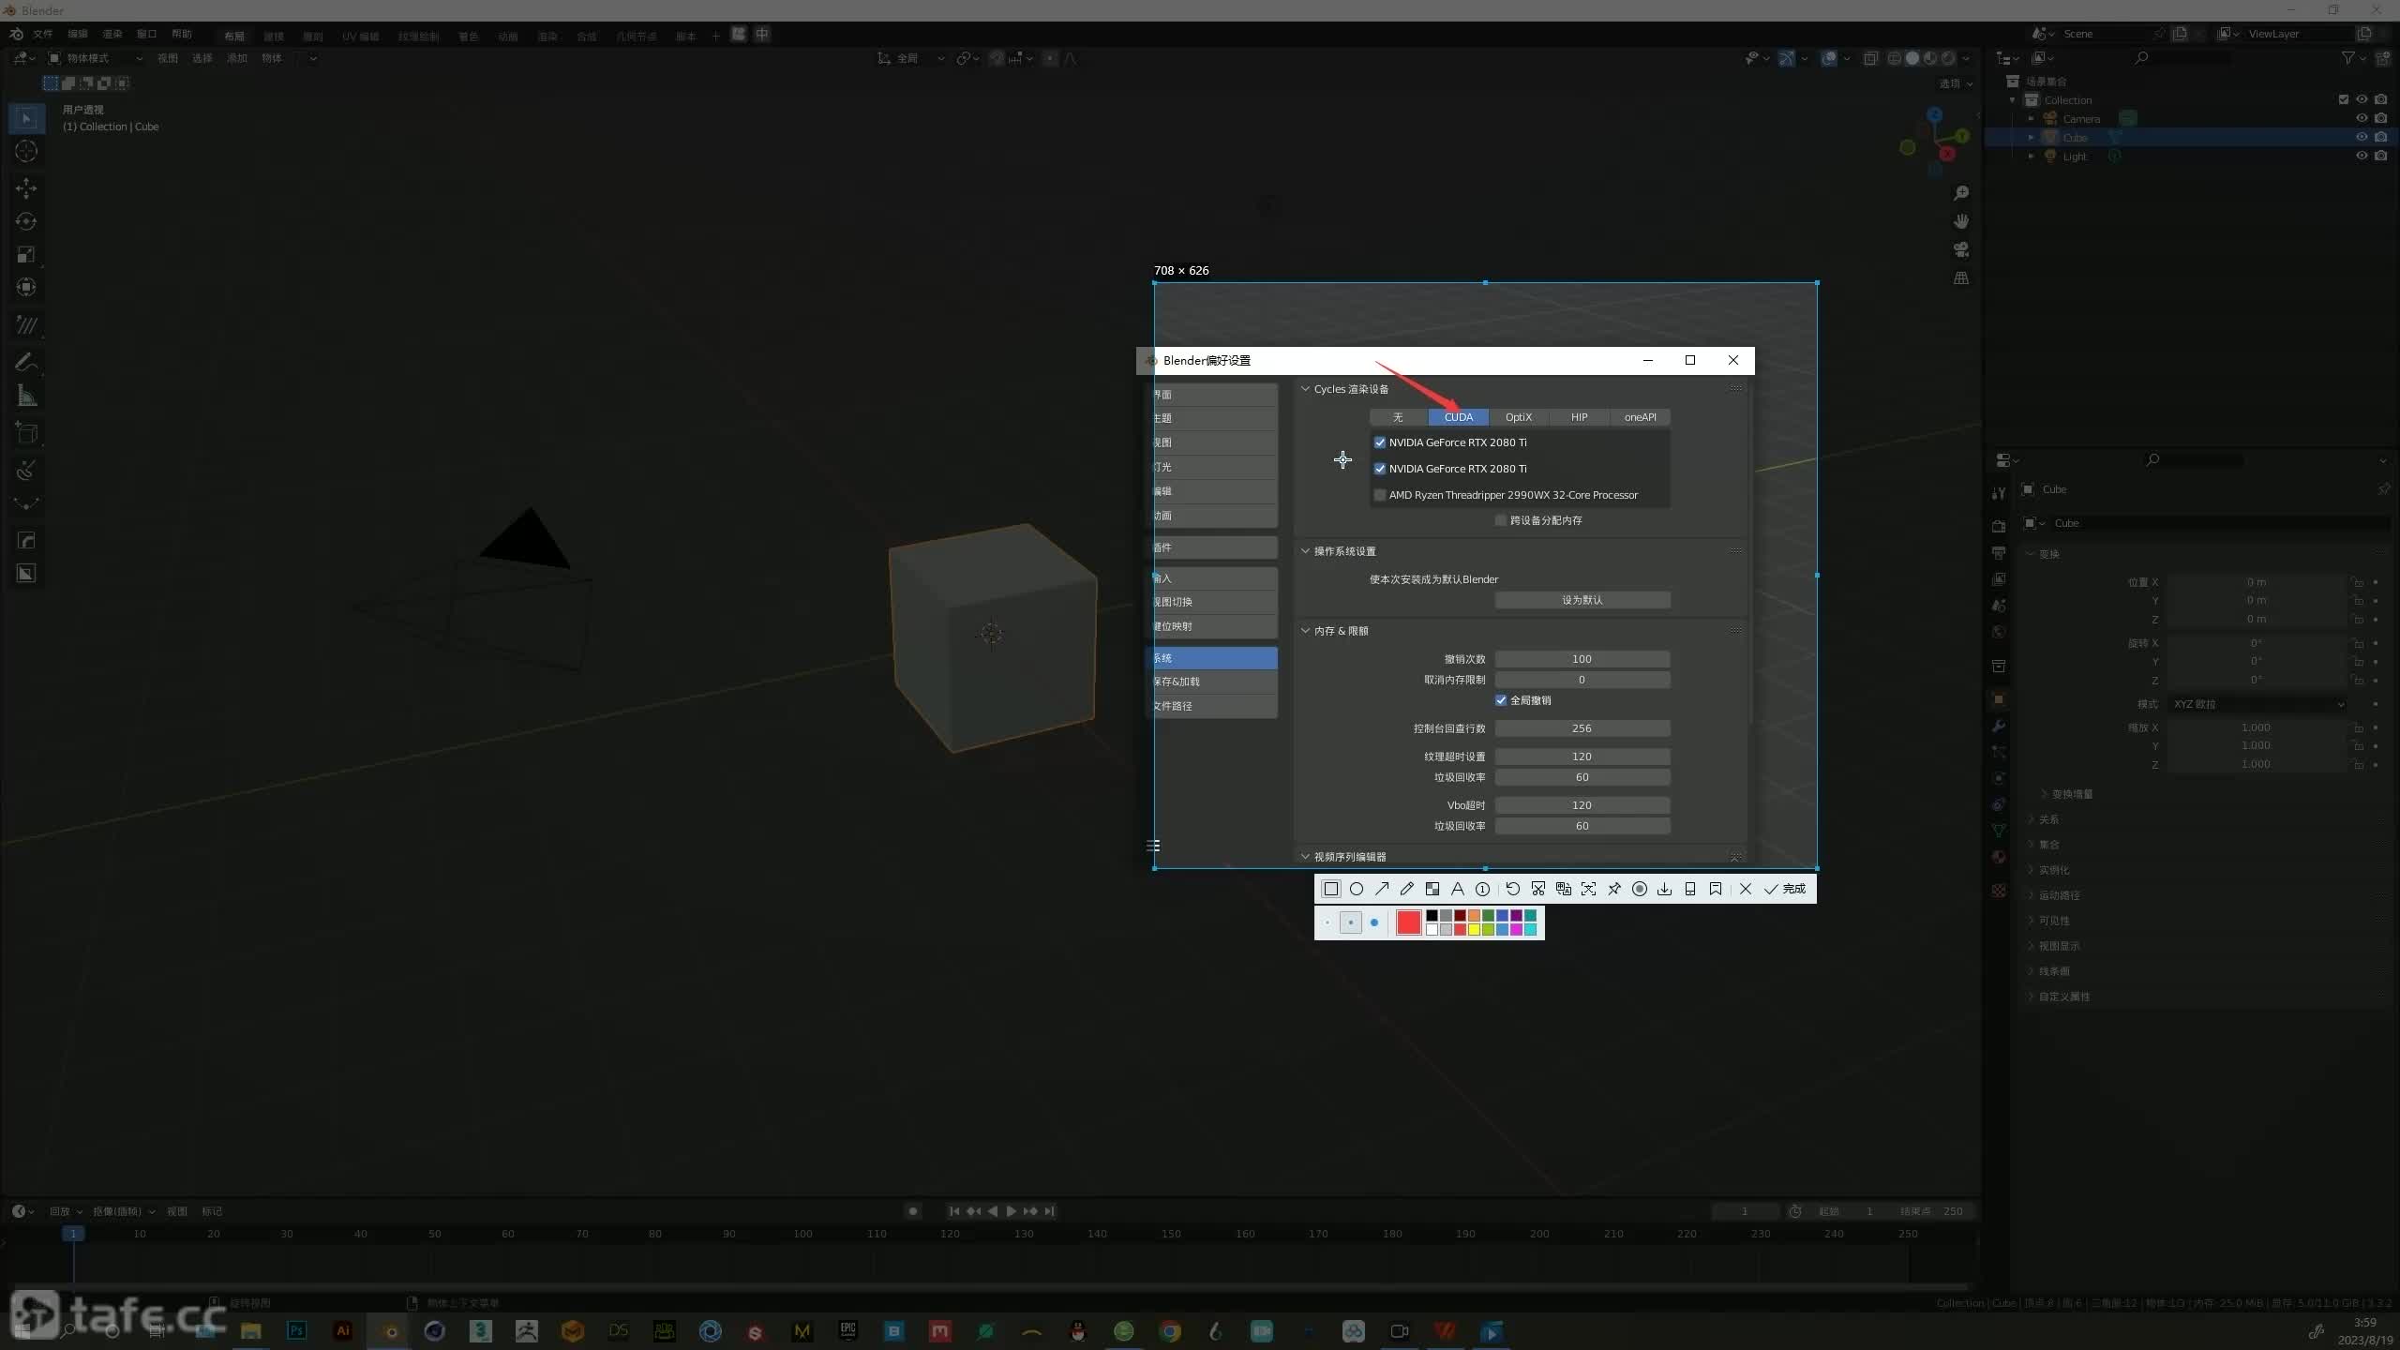The image size is (2400, 1350).
Task: Click the 控制台回查行数 field showing 256
Action: pos(1582,728)
